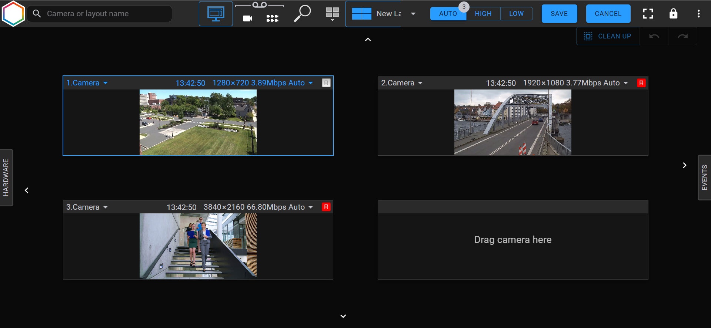Click the undo arrow

654,36
